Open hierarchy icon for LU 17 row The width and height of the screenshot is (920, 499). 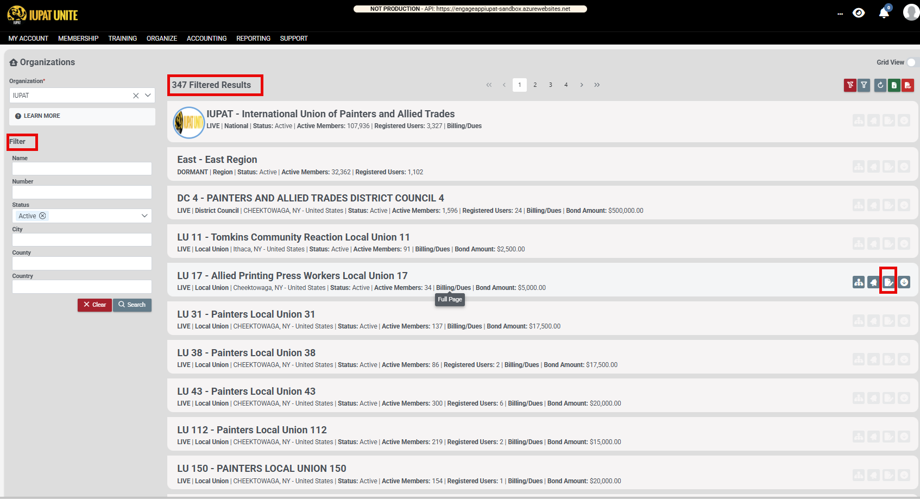859,282
